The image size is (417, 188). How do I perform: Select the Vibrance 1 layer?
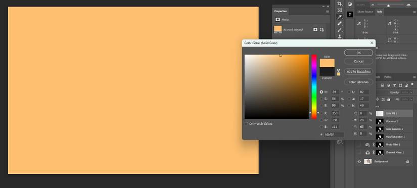coord(395,121)
